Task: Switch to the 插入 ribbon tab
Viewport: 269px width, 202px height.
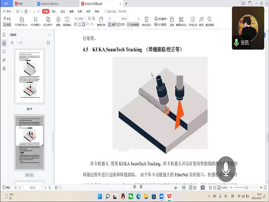Action: point(54,11)
